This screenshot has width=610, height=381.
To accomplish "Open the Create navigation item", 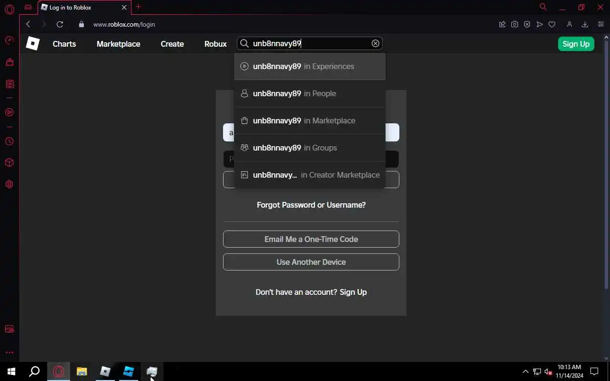I will 172,44.
